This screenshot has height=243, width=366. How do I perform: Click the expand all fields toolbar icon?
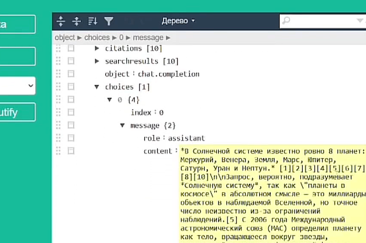(61, 21)
